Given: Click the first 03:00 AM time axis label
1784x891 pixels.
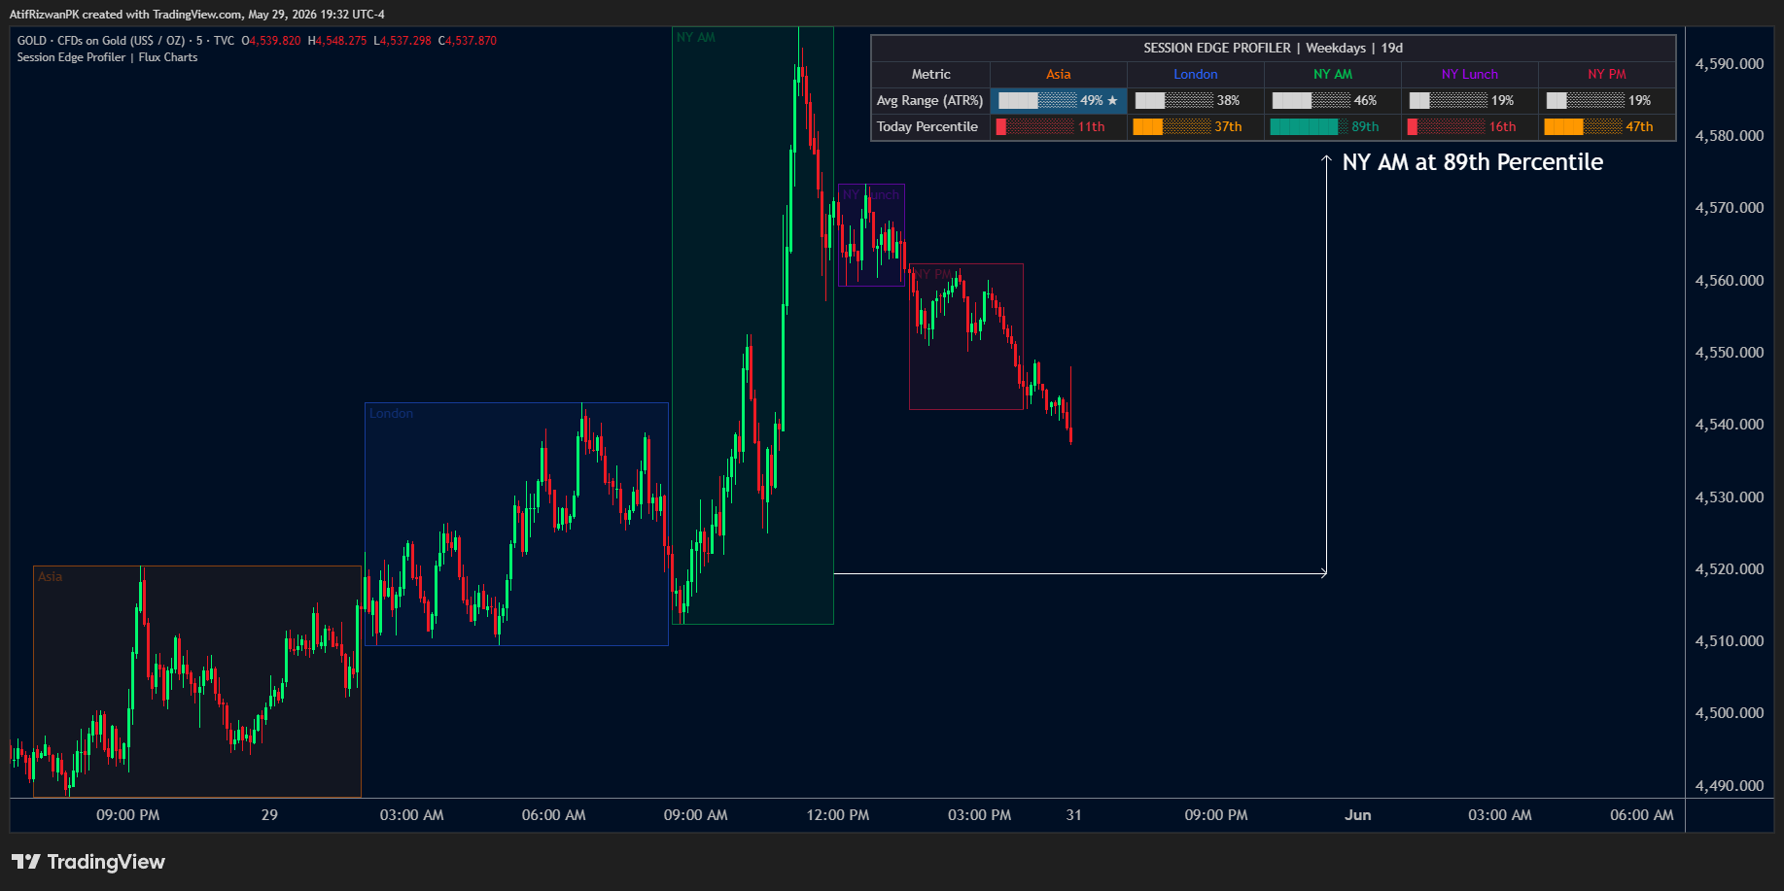Looking at the screenshot, I should click(412, 815).
